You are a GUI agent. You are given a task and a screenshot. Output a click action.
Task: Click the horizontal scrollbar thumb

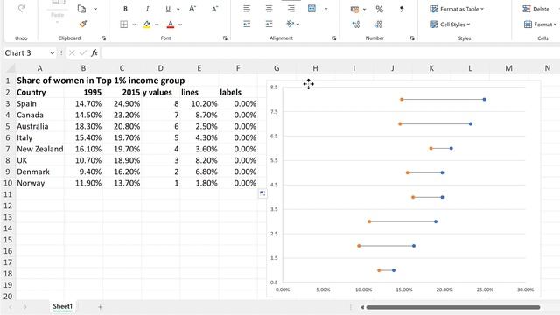click(x=453, y=307)
